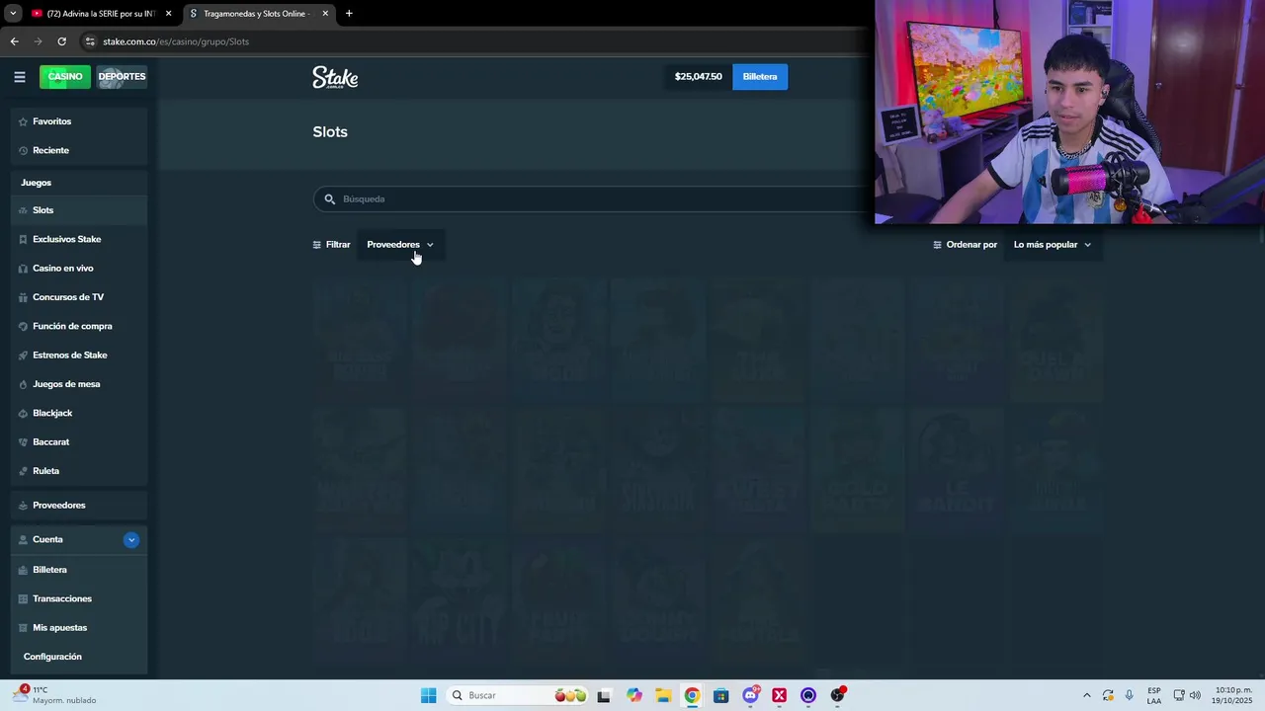
Task: Click the Stake logo
Action: tap(335, 77)
